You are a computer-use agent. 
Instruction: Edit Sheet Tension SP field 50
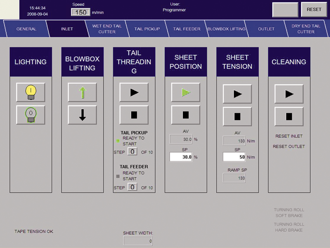point(234,157)
